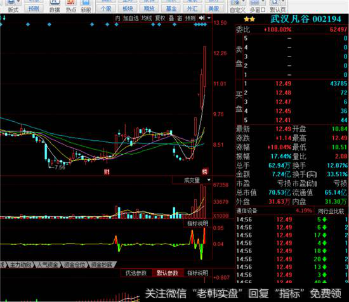Click the star rating next to 武汉凡谷
This screenshot has width=349, height=302.
249,20
